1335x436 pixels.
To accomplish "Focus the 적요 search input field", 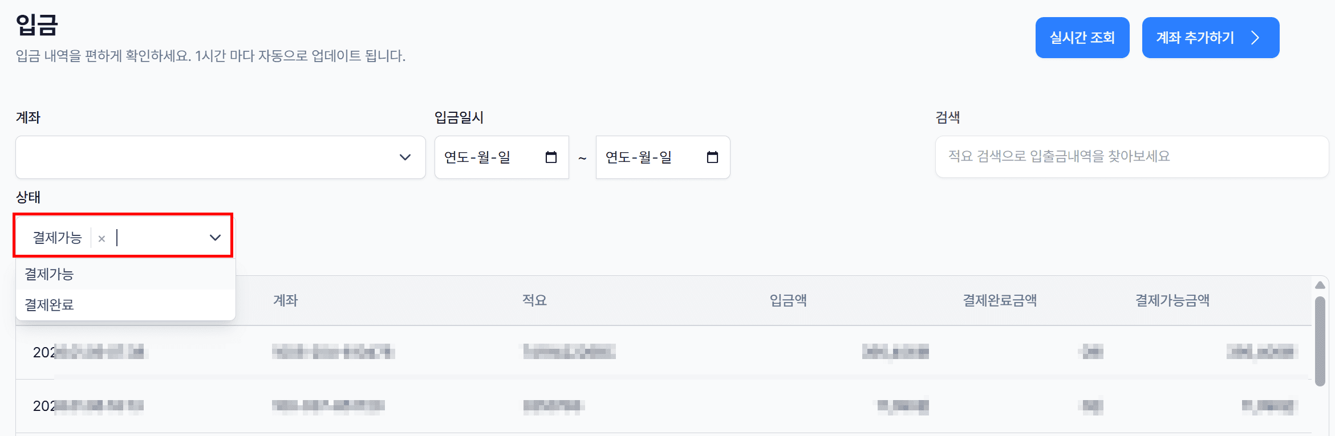I will click(1132, 157).
